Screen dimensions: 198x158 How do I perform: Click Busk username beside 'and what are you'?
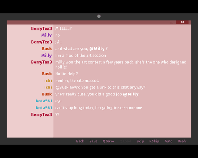(47, 49)
